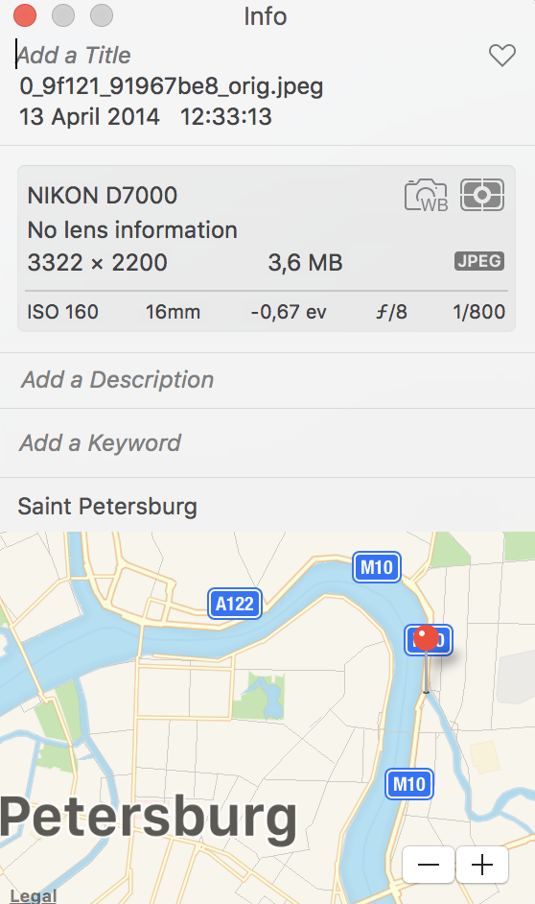Click the 16mm focal length value
The height and width of the screenshot is (904, 535).
click(173, 312)
